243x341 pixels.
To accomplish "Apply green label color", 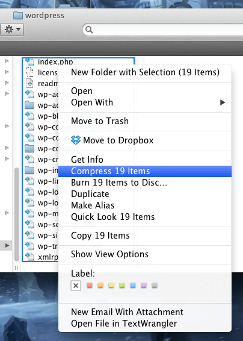I will 122,286.
